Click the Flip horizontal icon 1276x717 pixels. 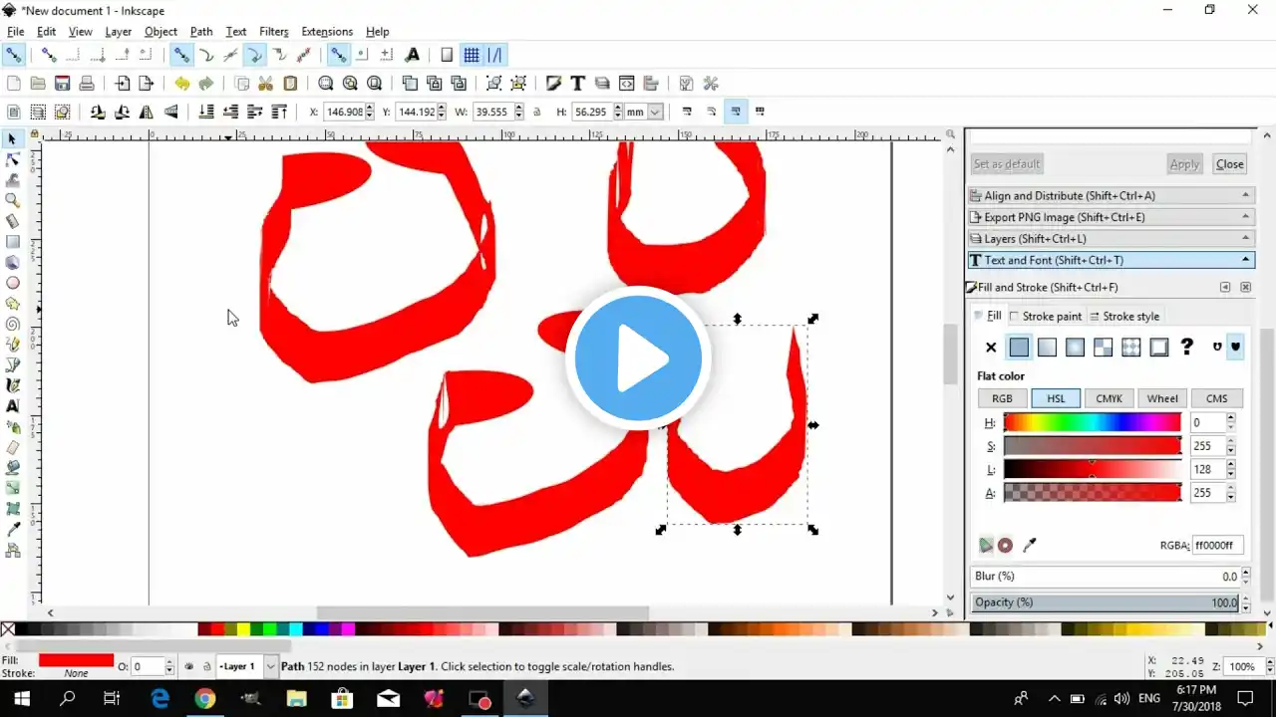(x=147, y=112)
